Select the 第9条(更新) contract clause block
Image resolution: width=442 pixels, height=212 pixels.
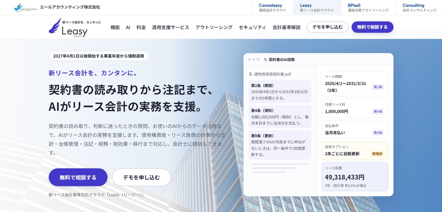pos(280,145)
